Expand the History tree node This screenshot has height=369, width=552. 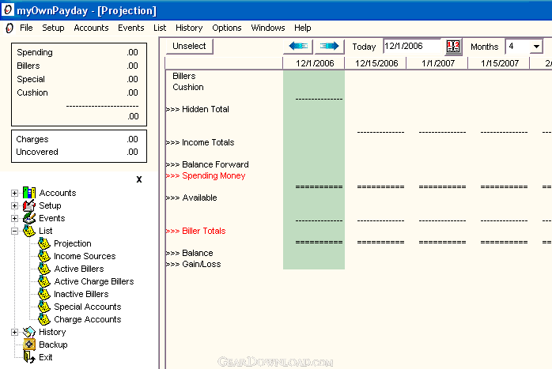pos(14,333)
